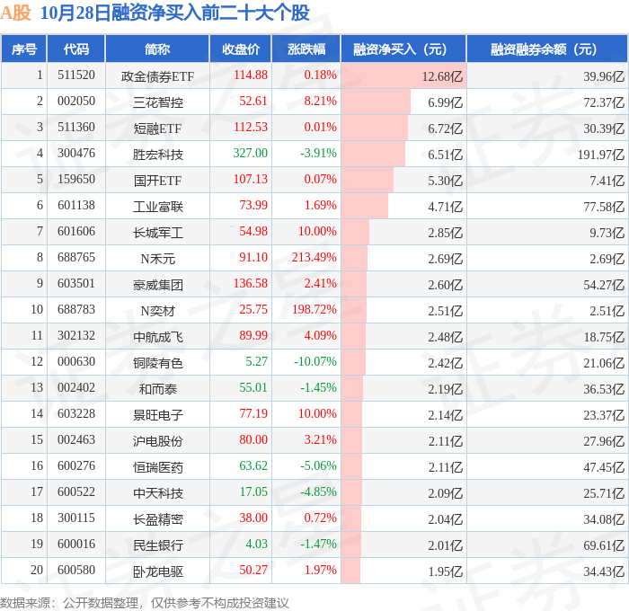
Task: Click margin balance 69.61亿
Action: [604, 545]
